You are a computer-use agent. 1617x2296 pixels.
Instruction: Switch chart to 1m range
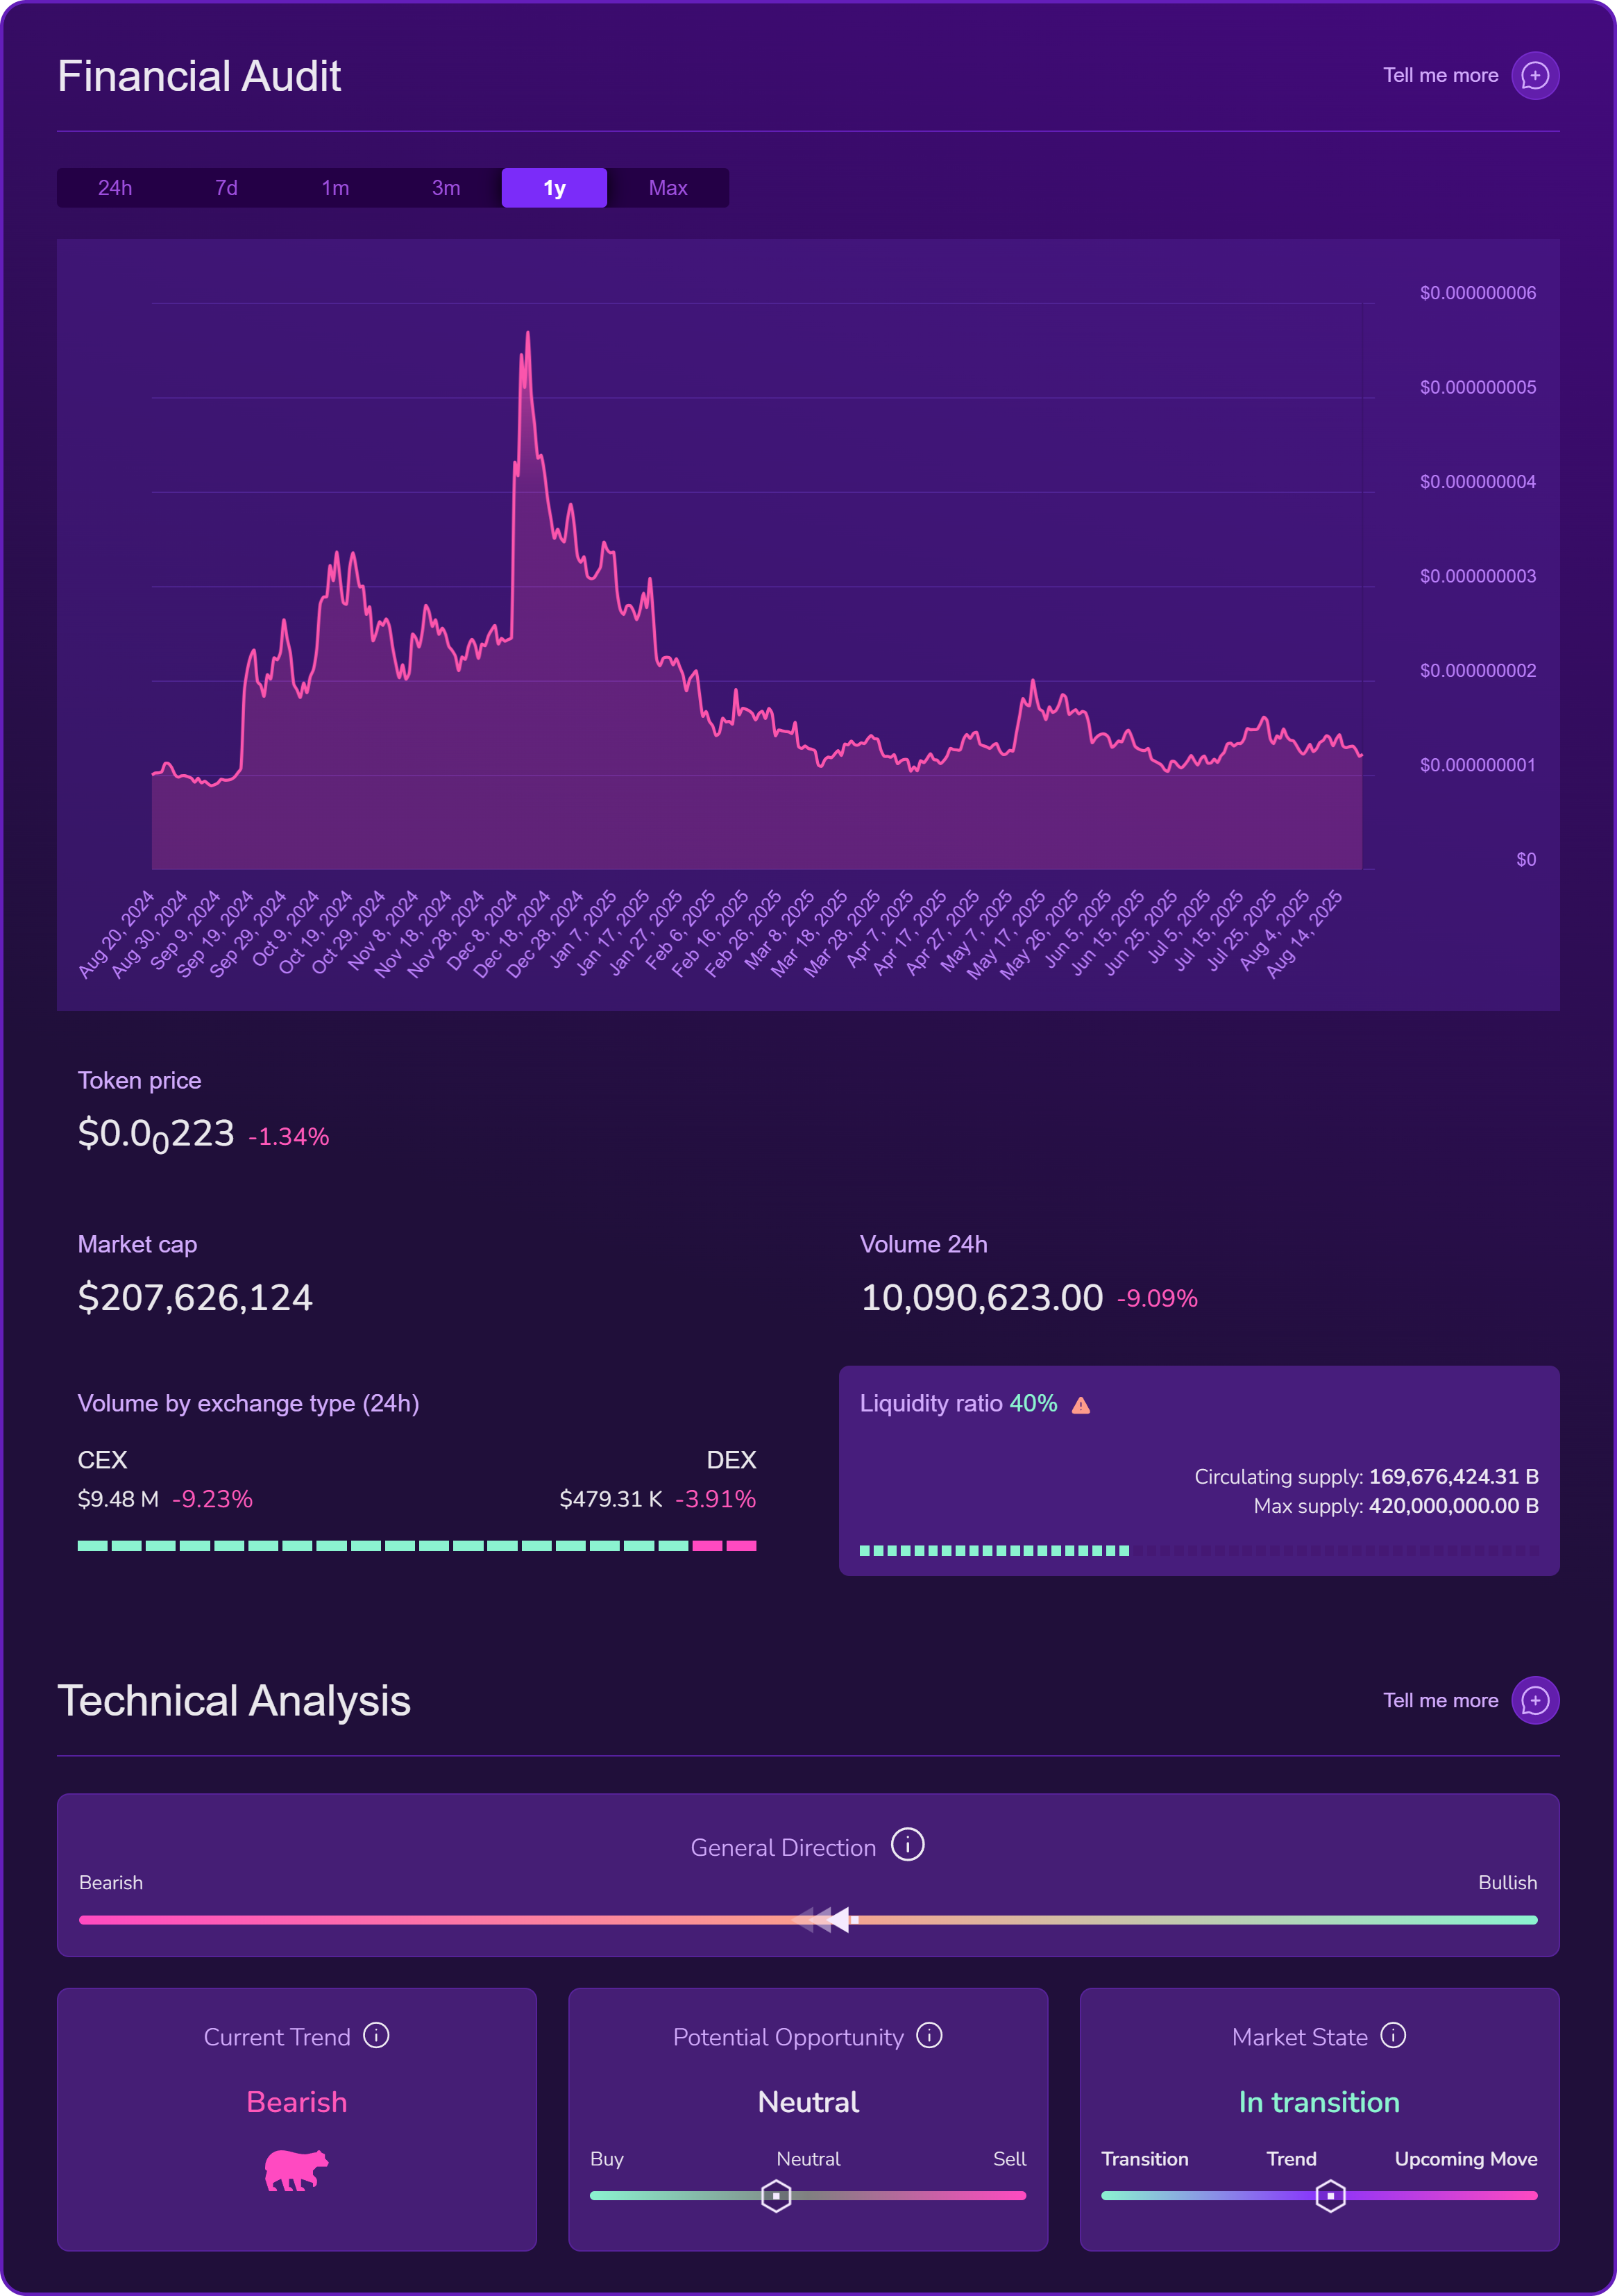(x=335, y=188)
